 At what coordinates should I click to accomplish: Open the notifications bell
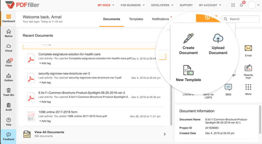[x=241, y=5]
